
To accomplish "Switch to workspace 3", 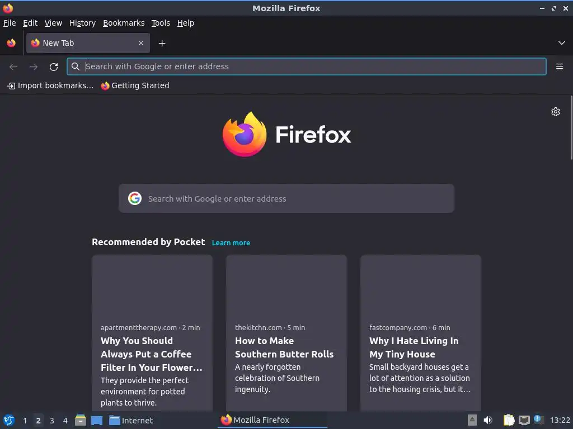I will click(x=52, y=421).
